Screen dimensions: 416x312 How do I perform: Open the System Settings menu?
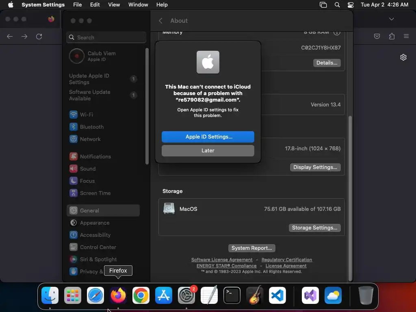point(43,5)
